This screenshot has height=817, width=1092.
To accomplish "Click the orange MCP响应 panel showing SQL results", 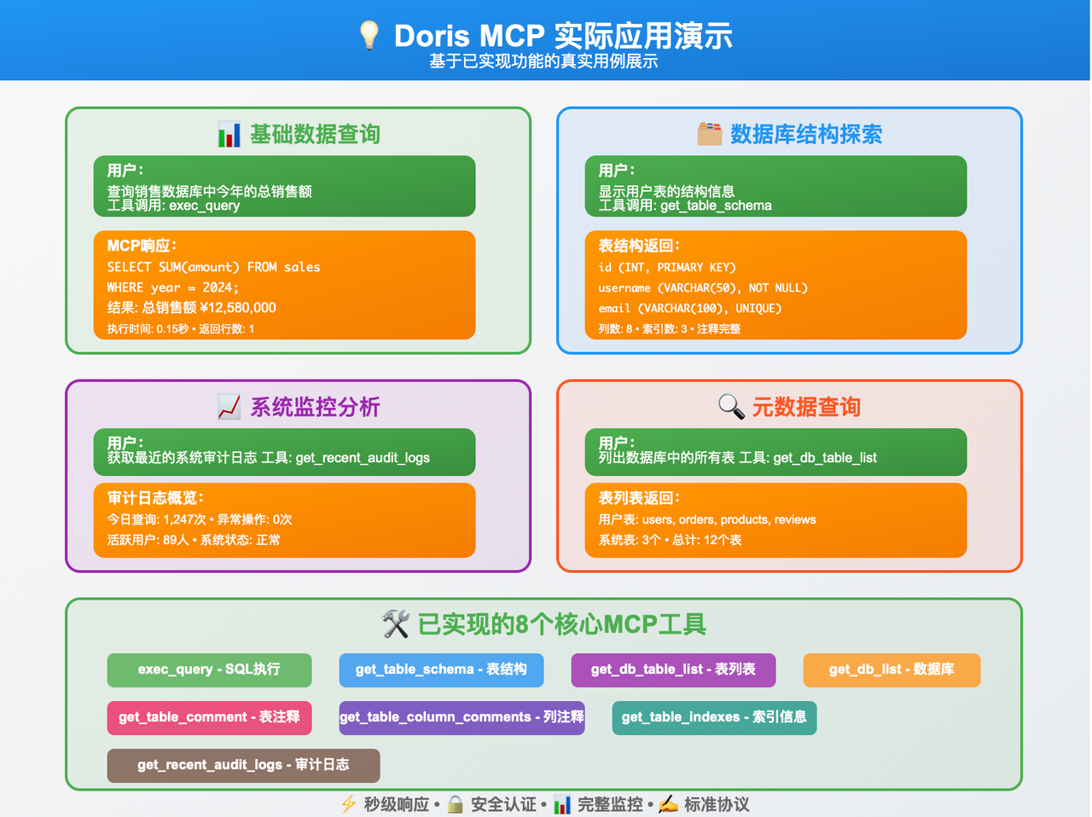I will [284, 285].
